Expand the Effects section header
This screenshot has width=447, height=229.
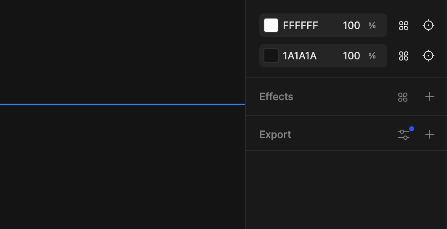pos(276,97)
